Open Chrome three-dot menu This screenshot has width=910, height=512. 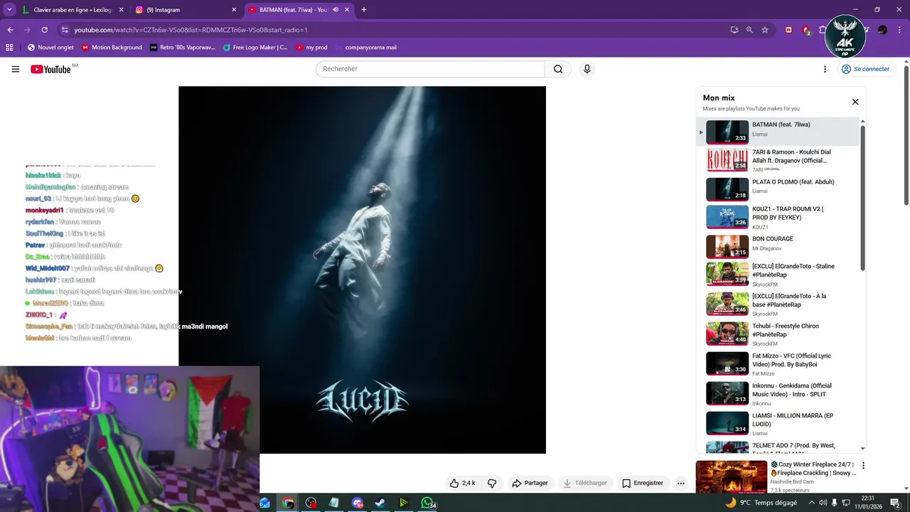pos(899,30)
